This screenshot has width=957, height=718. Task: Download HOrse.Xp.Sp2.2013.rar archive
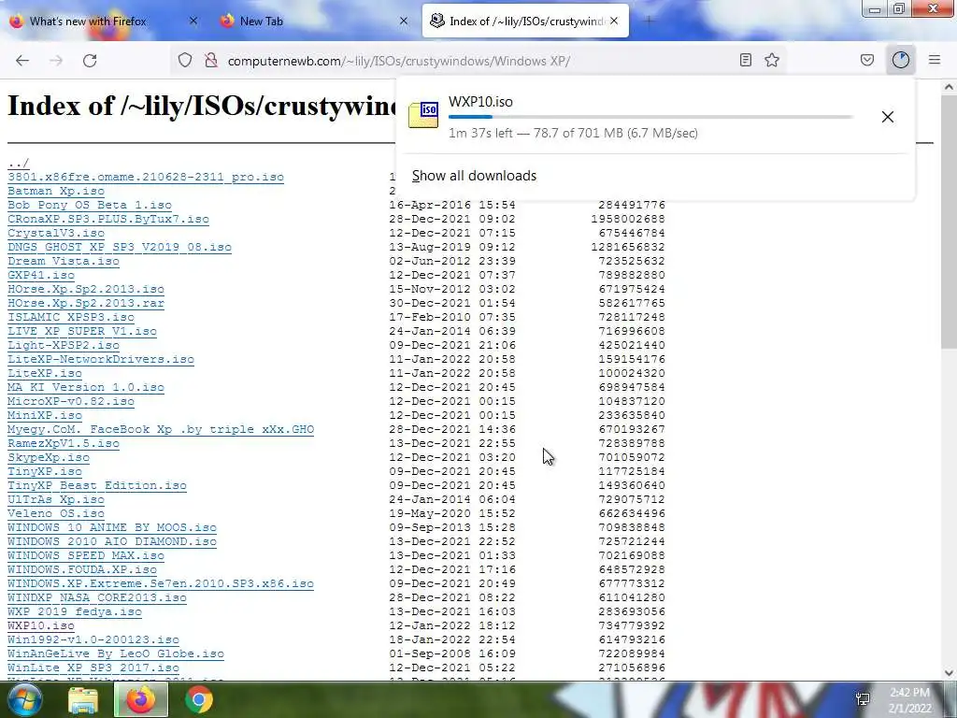pos(85,304)
